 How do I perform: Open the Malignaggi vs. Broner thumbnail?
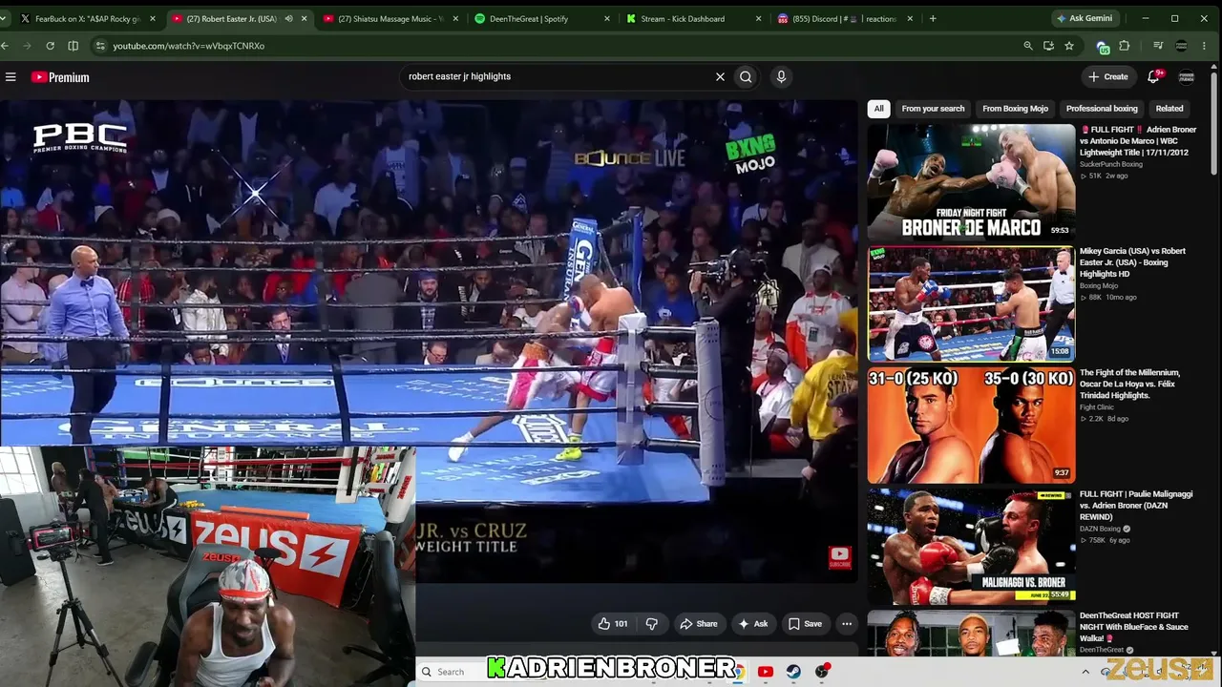point(971,547)
